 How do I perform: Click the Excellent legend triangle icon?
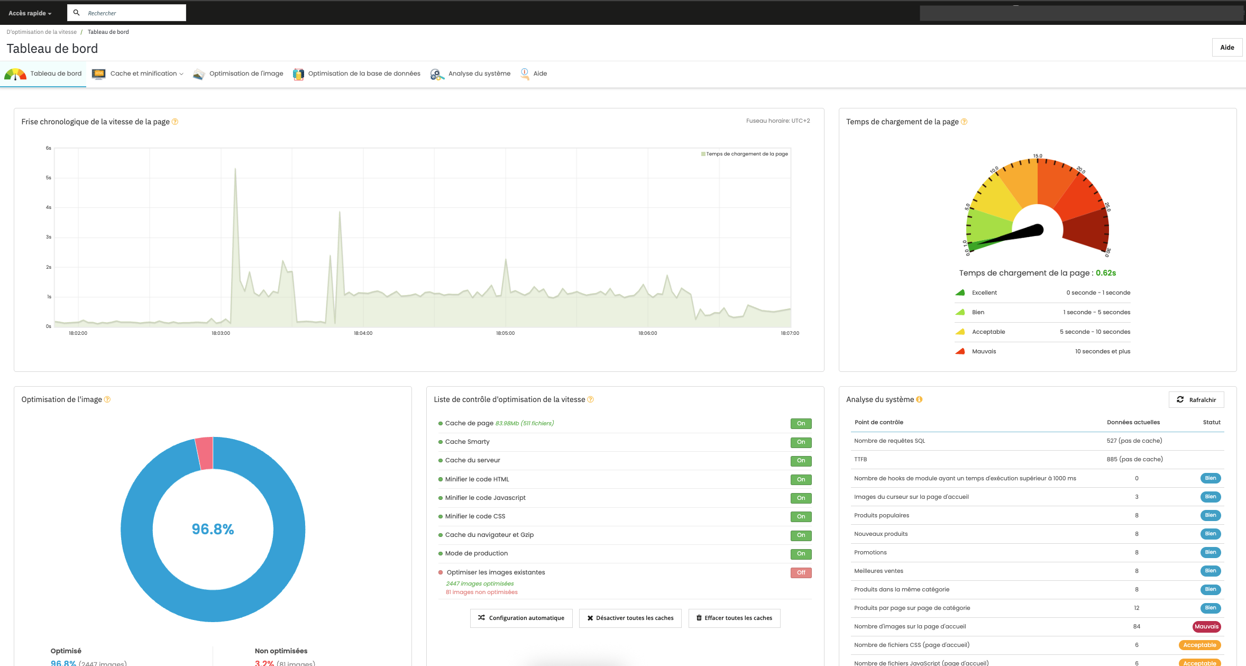click(x=960, y=293)
